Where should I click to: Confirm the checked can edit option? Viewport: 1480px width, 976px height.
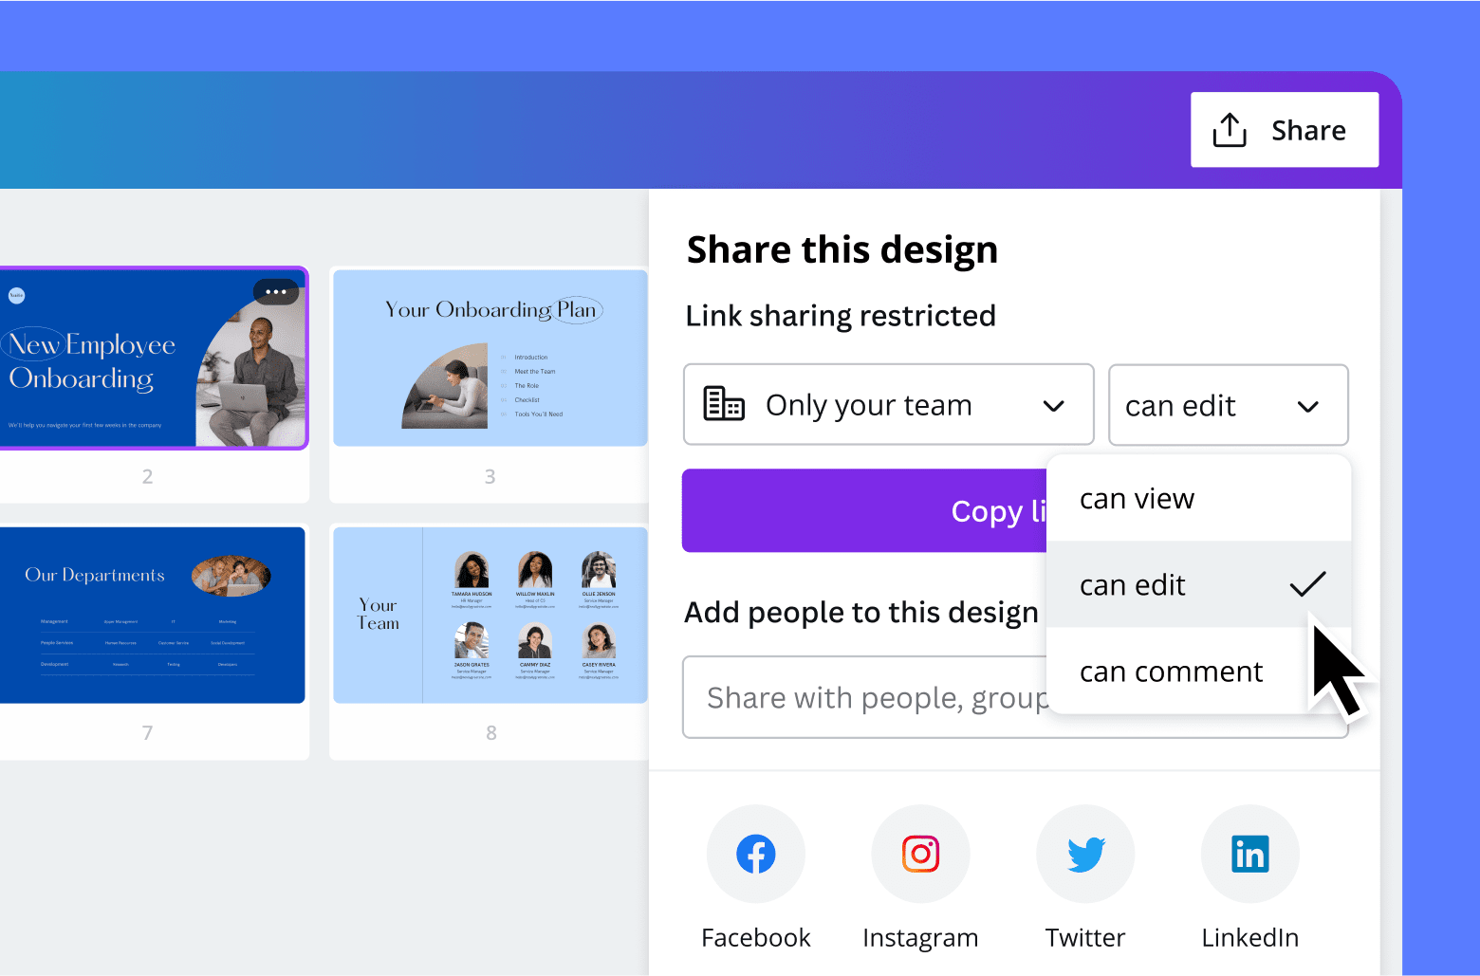point(1132,584)
